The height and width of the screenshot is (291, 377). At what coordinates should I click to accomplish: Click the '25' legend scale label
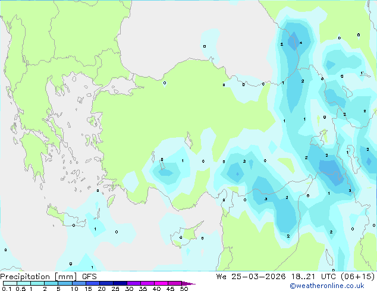115,289
